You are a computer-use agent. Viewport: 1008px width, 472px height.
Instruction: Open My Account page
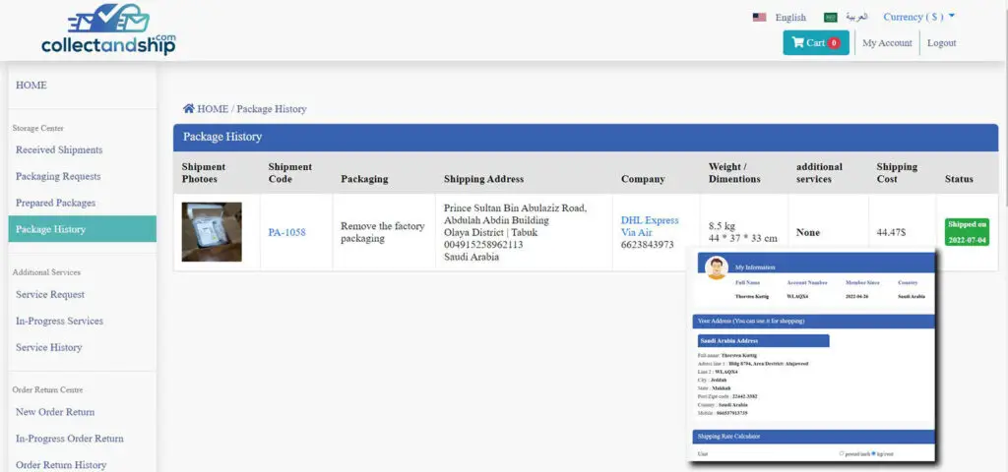pos(887,43)
